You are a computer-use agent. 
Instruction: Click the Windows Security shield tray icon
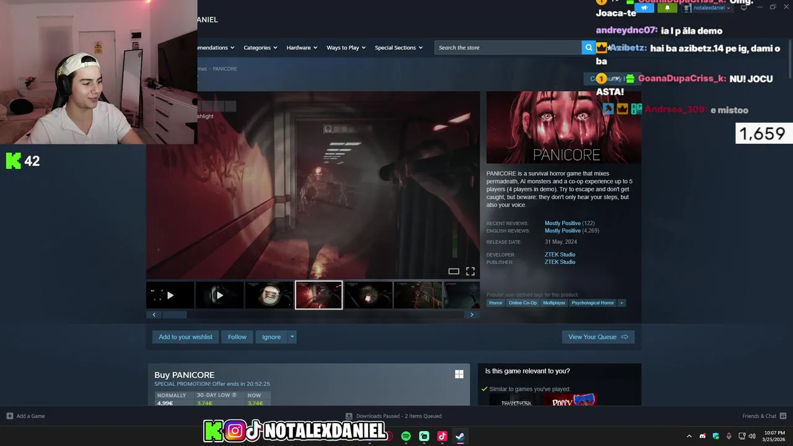pyautogui.click(x=716, y=436)
